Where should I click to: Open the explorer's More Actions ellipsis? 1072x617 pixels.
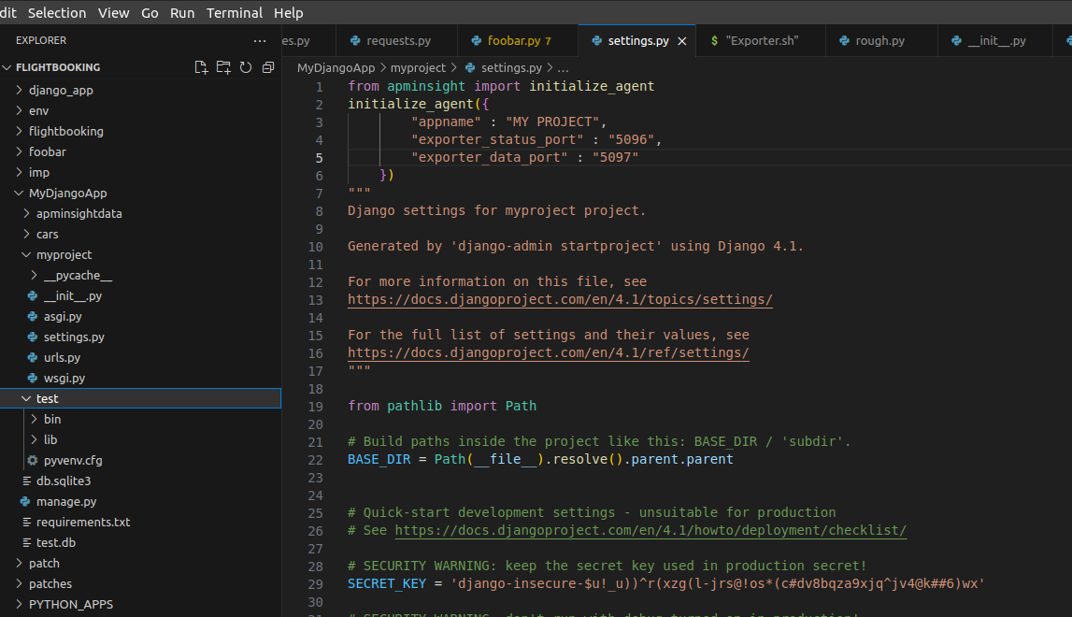coord(259,41)
